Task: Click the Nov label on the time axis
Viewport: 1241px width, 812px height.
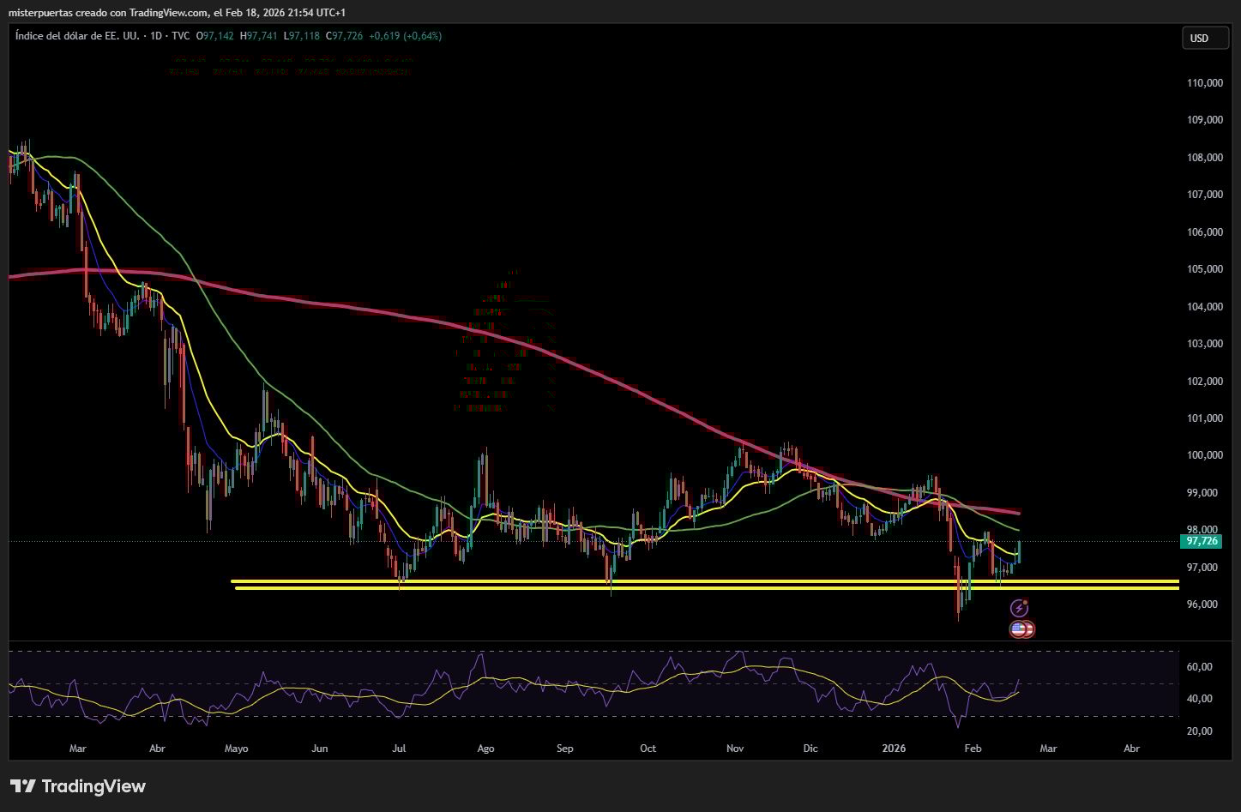Action: (x=735, y=749)
